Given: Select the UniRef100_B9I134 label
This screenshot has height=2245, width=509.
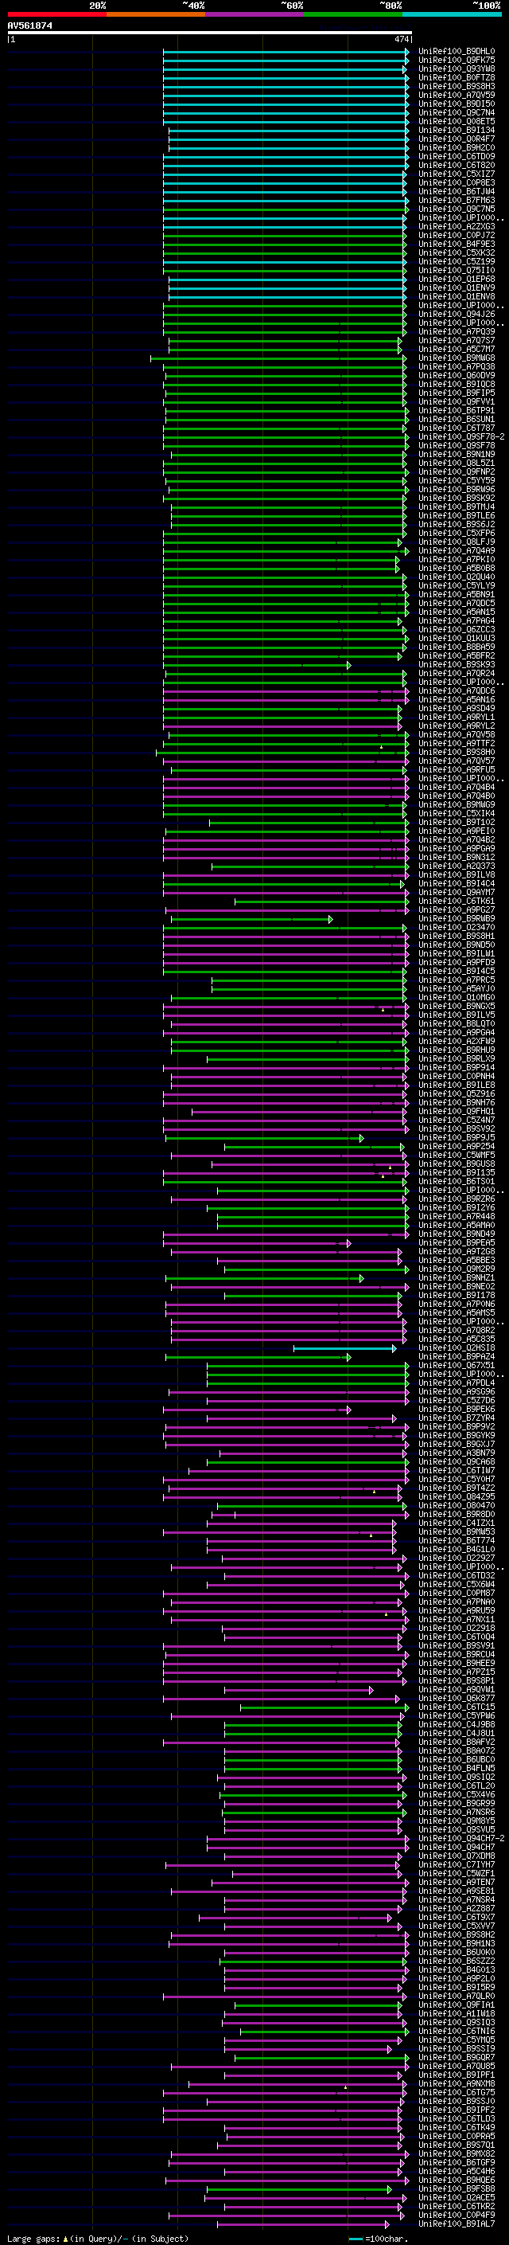Looking at the screenshot, I should pos(456,130).
